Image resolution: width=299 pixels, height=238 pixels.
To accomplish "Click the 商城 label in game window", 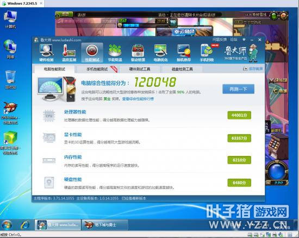I will (281, 91).
